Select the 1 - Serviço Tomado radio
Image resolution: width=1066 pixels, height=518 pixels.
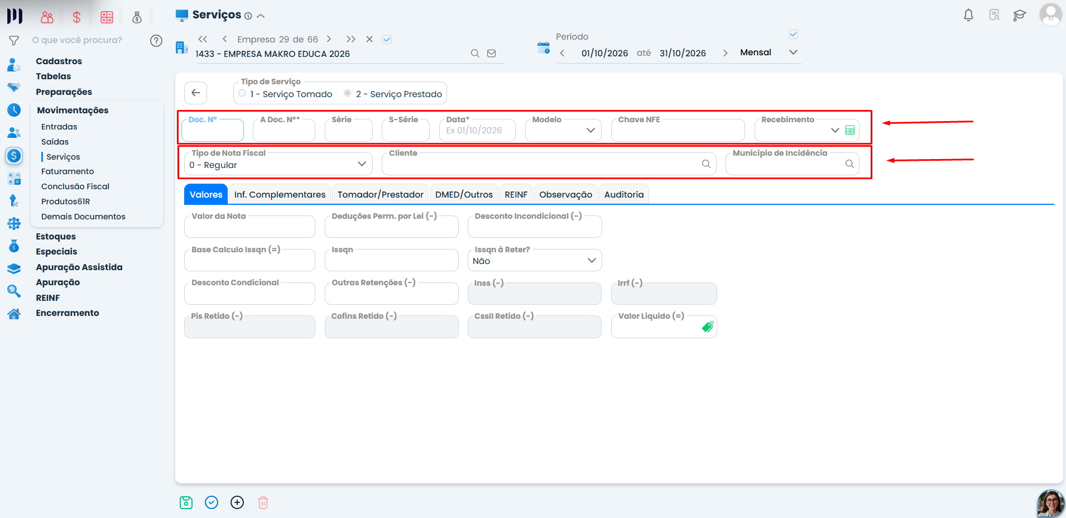click(x=242, y=93)
